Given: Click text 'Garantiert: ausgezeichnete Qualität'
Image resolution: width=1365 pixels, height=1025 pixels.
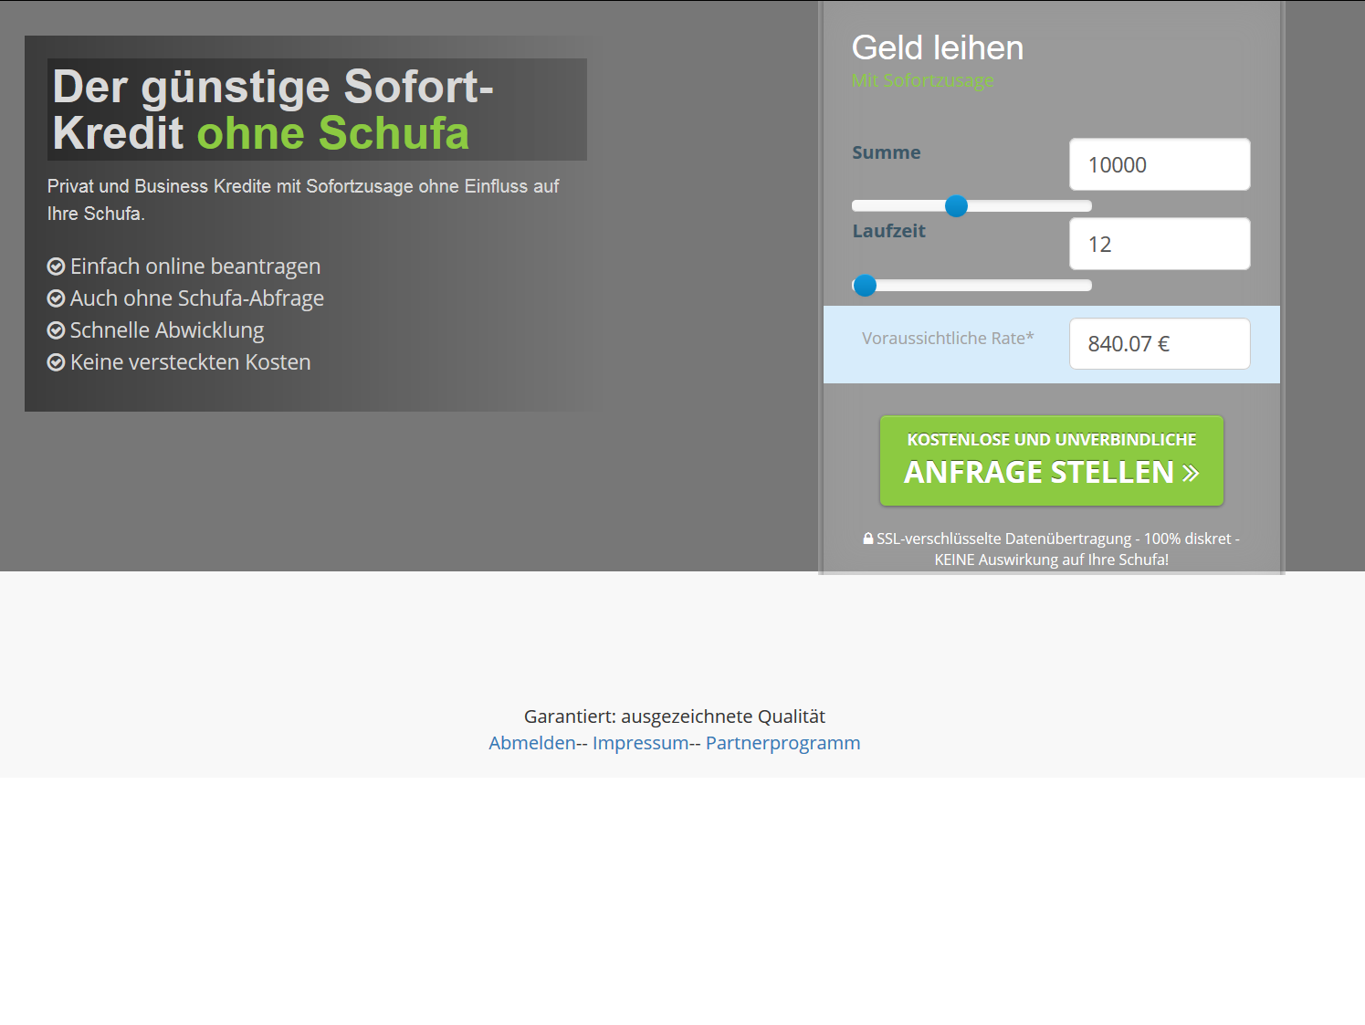Looking at the screenshot, I should pyautogui.click(x=675, y=716).
